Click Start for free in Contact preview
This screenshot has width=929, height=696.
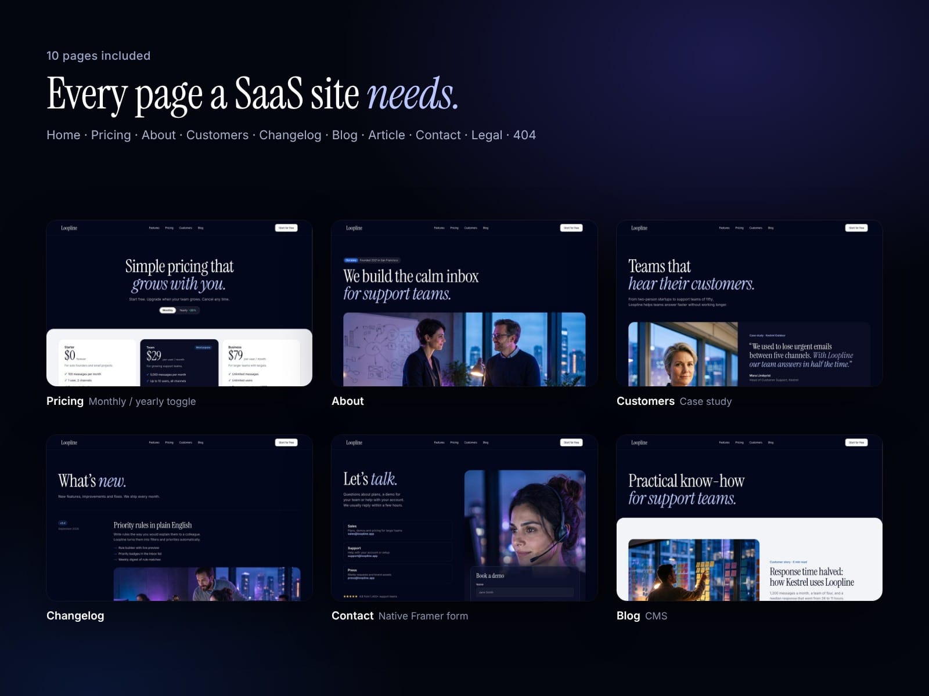click(571, 443)
